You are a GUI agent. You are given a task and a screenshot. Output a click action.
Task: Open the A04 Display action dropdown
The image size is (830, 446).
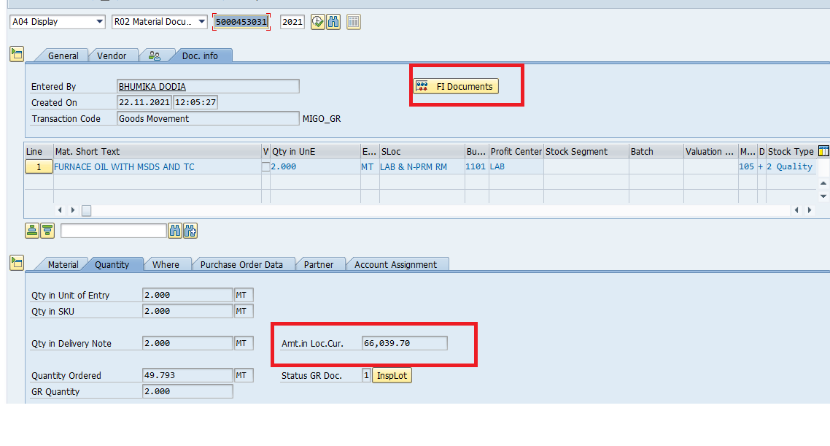[x=58, y=22]
